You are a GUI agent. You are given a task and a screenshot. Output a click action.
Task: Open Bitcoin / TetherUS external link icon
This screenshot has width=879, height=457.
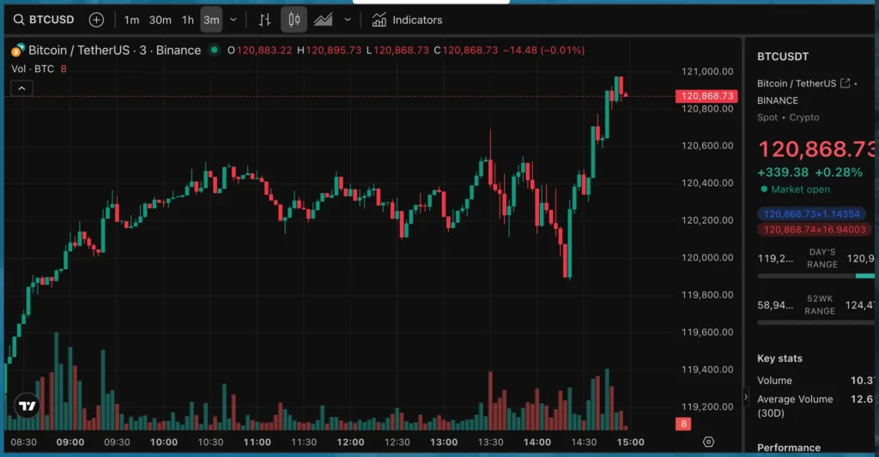pos(846,83)
